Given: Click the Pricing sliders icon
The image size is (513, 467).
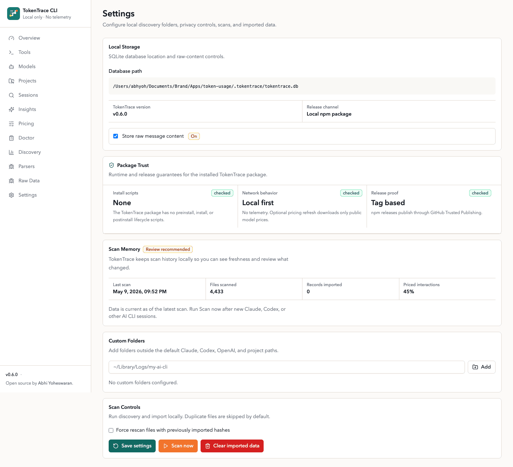Looking at the screenshot, I should click(x=11, y=124).
